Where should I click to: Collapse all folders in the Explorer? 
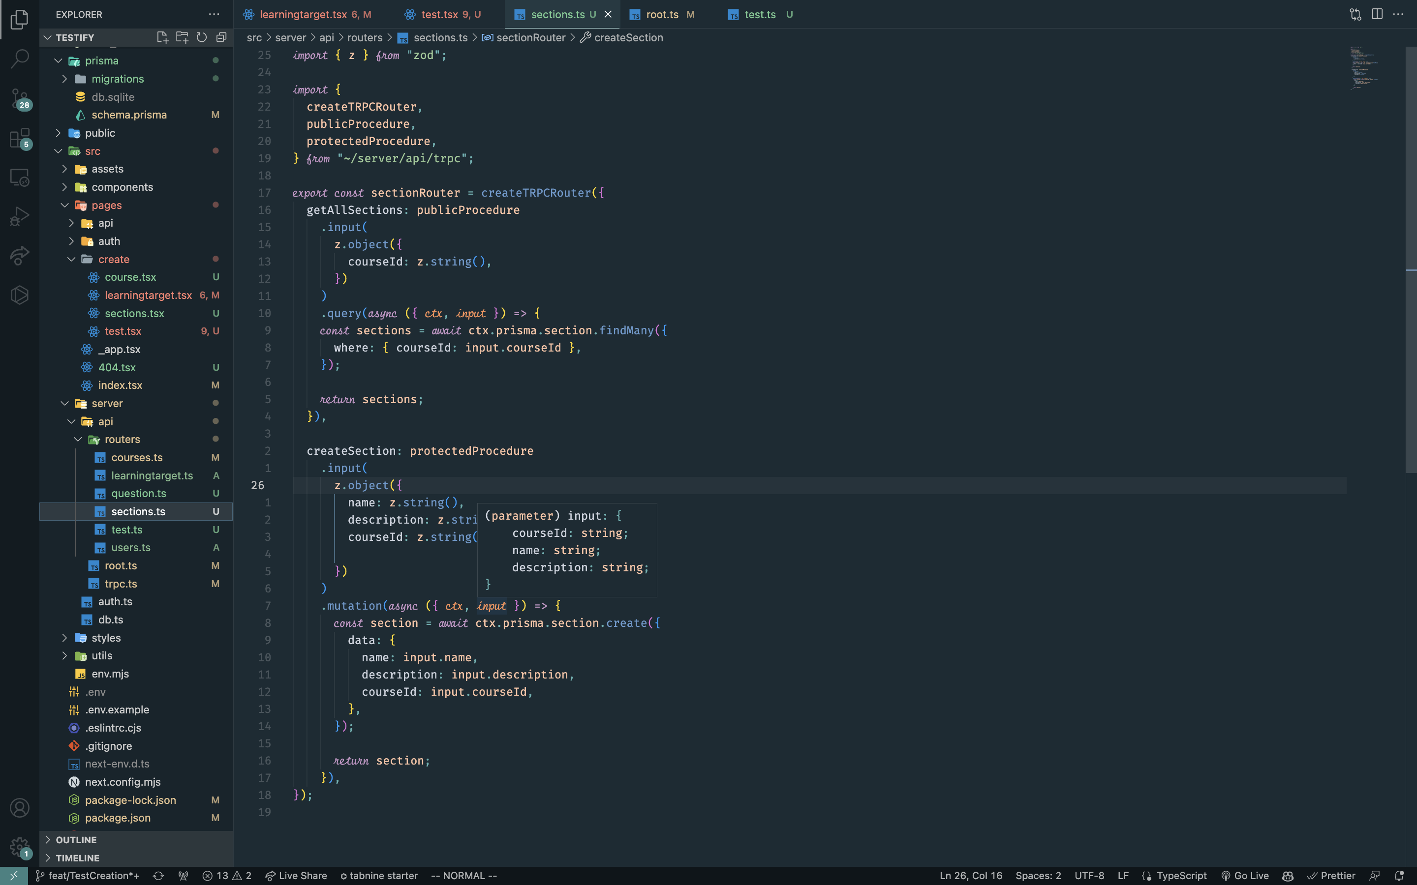(221, 36)
